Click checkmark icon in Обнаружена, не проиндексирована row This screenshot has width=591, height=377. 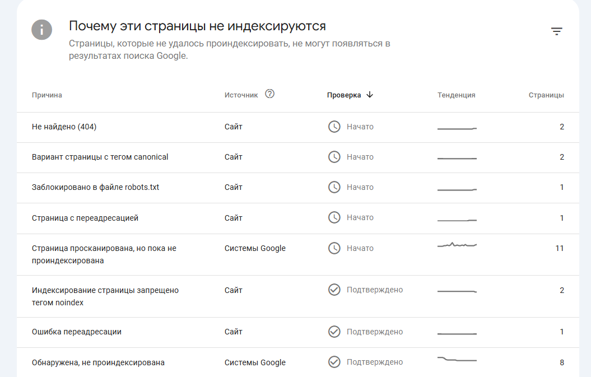334,362
